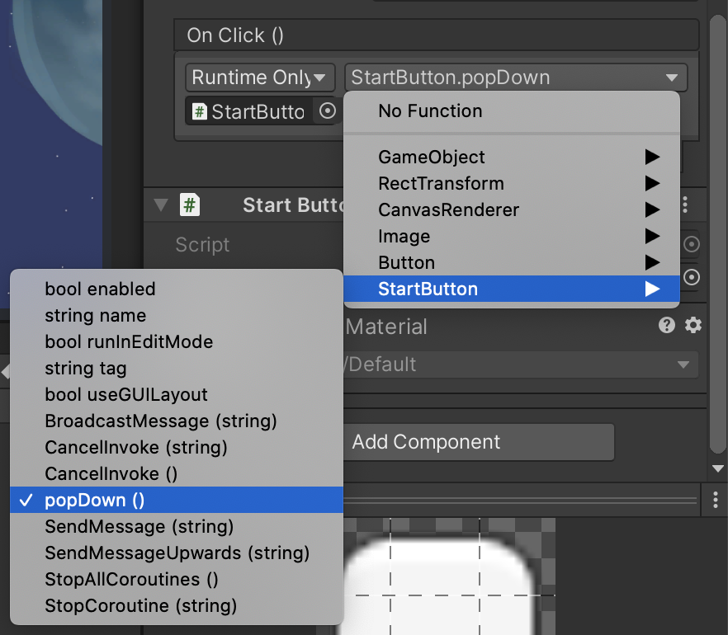Click the inspector scrollbar down arrow
728x635 pixels.
[x=716, y=468]
